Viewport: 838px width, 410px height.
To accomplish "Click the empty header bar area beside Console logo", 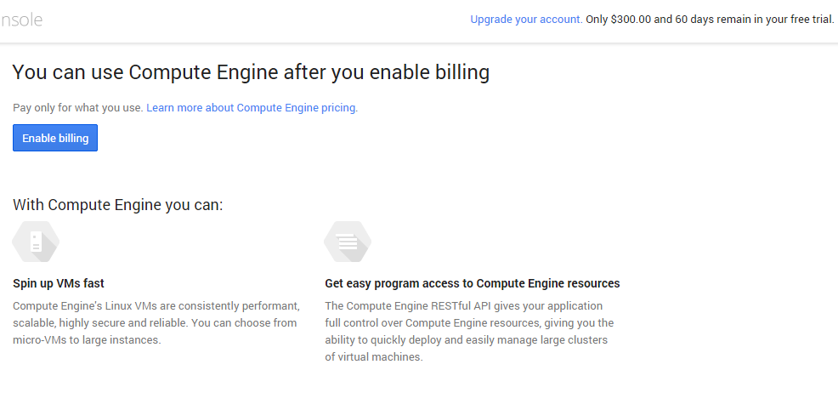I will [x=255, y=20].
